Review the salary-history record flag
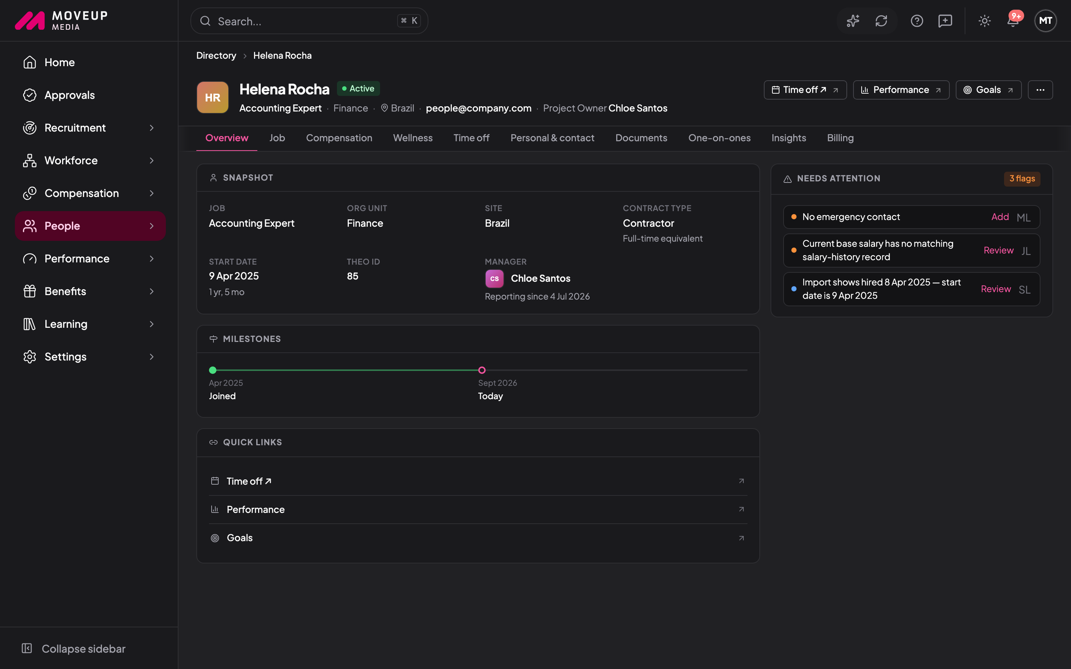The image size is (1071, 669). [998, 251]
